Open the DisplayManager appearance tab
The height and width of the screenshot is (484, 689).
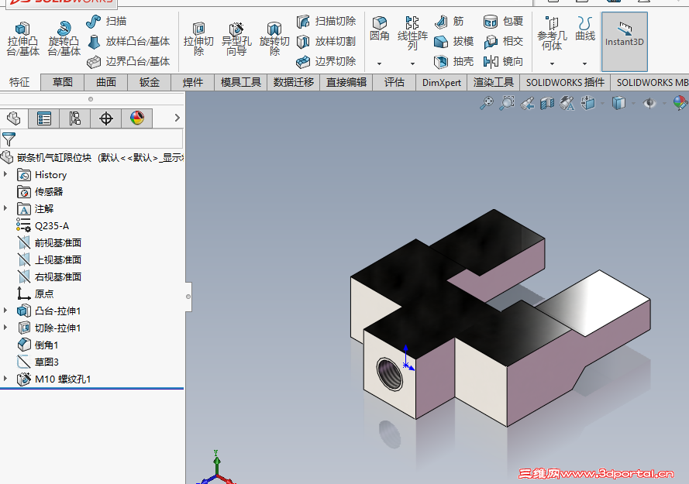pyautogui.click(x=137, y=118)
